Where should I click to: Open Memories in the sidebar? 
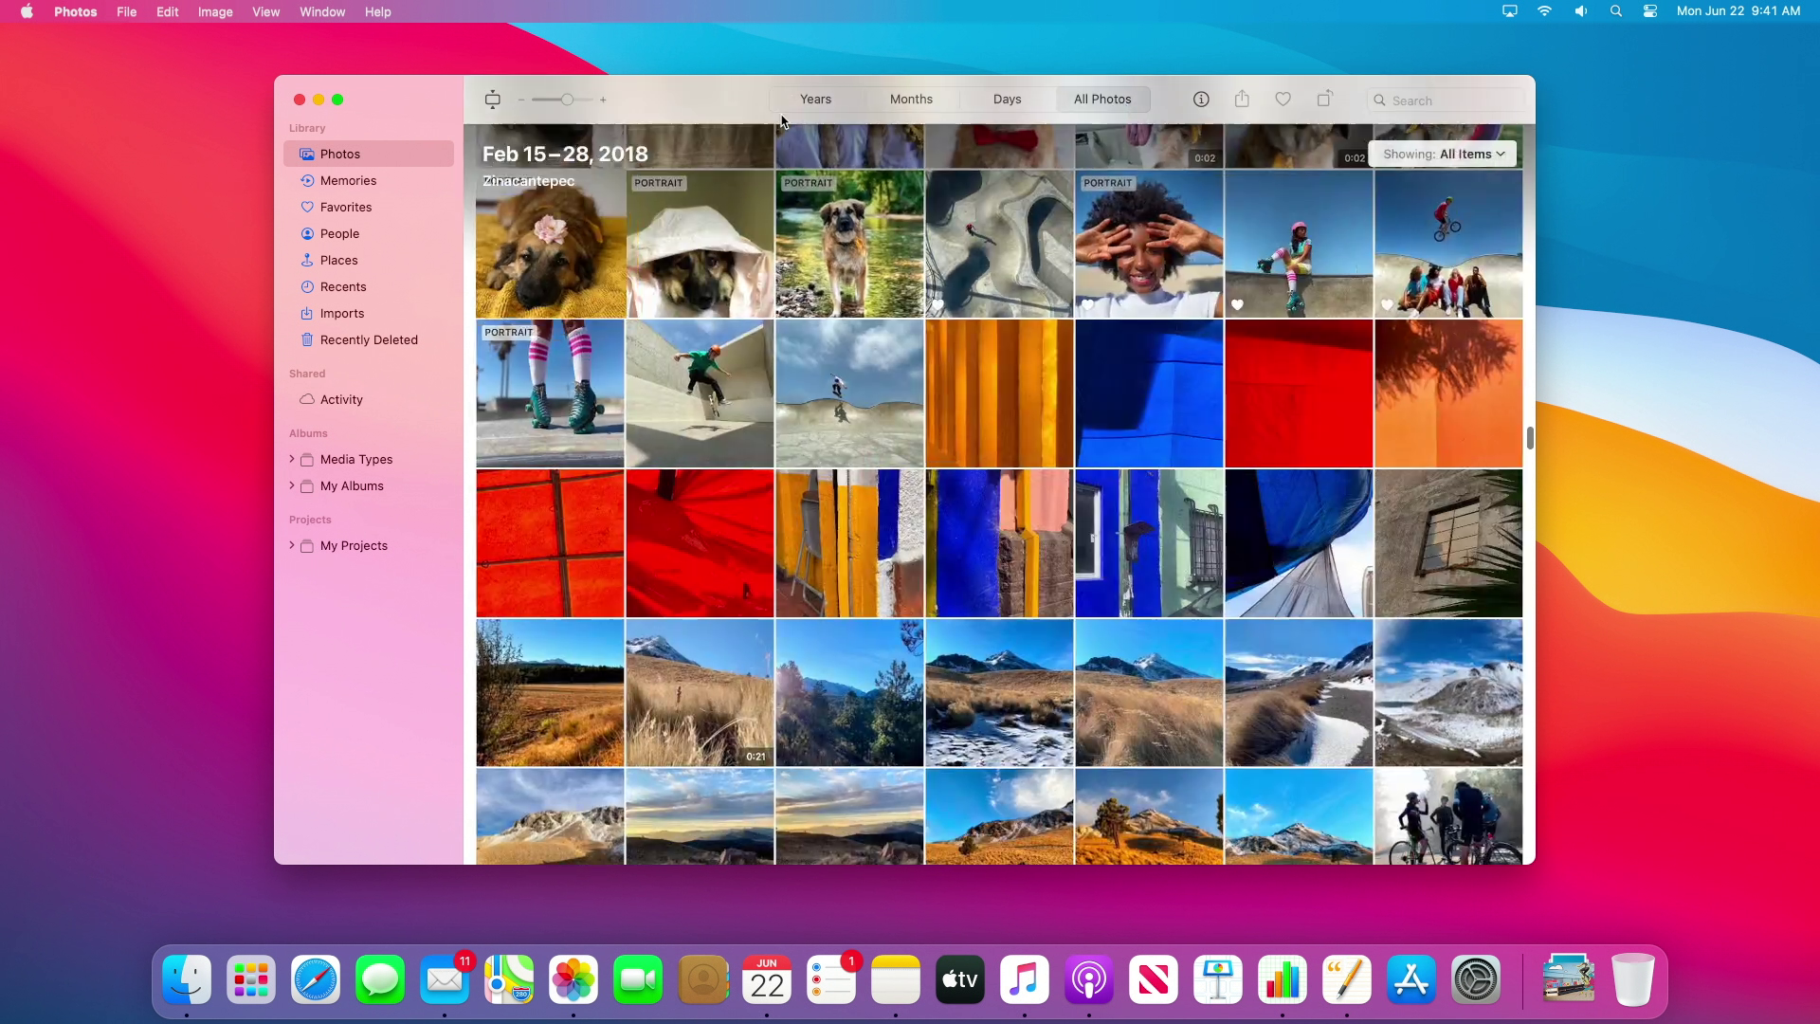369,180
